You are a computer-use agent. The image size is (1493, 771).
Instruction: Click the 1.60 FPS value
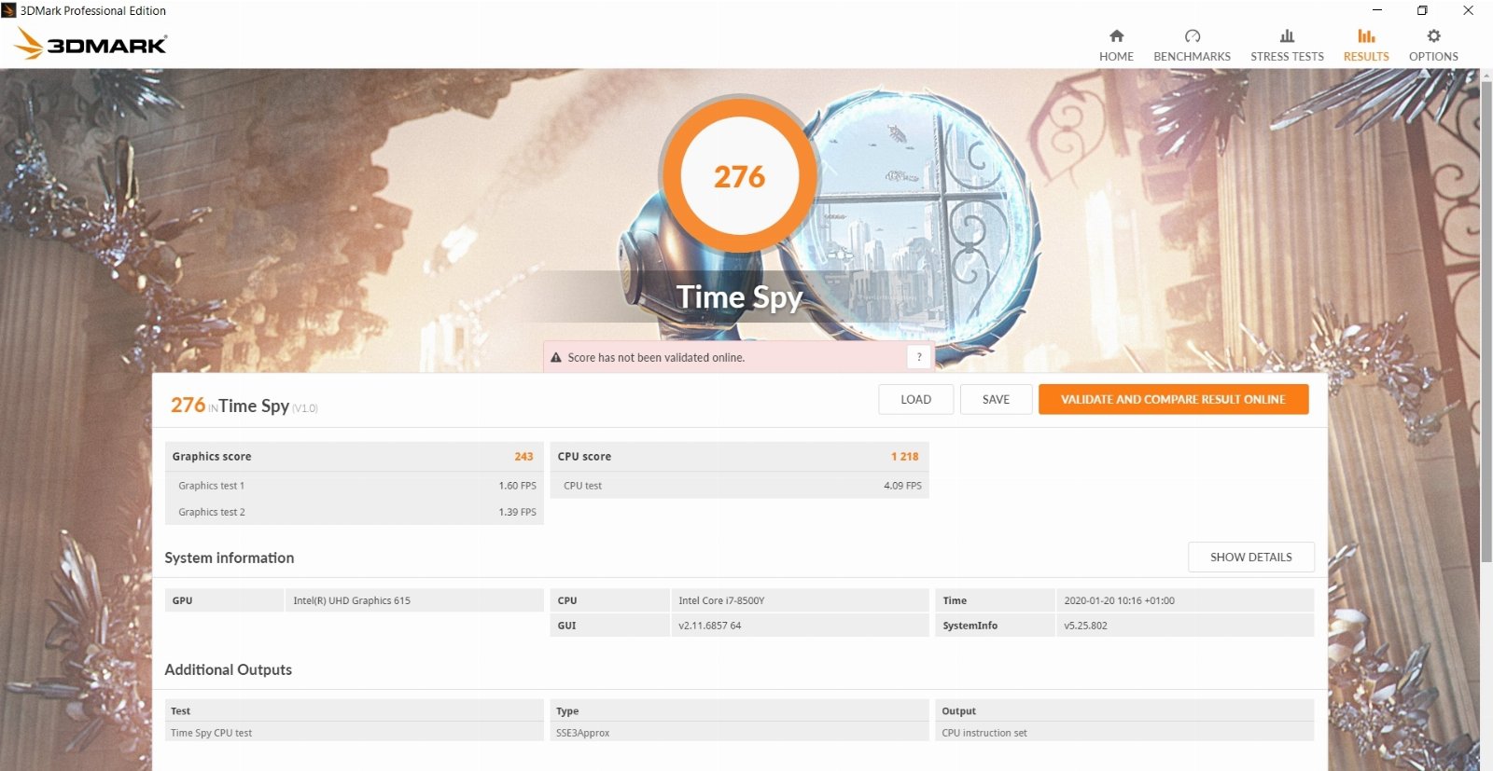click(517, 486)
